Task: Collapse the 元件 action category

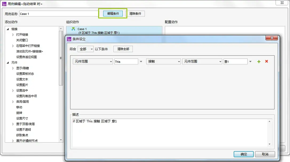Action: pyautogui.click(x=8, y=63)
